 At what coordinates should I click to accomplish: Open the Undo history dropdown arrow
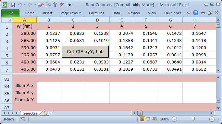(x=25, y=5)
